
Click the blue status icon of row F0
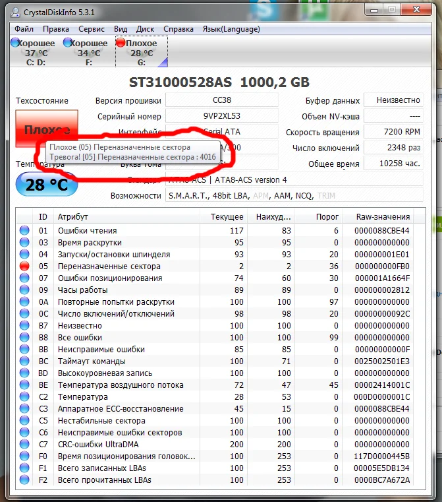coord(24,456)
